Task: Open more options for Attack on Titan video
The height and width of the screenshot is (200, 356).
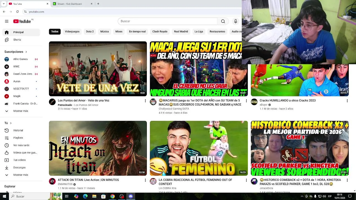Action: click(x=145, y=180)
